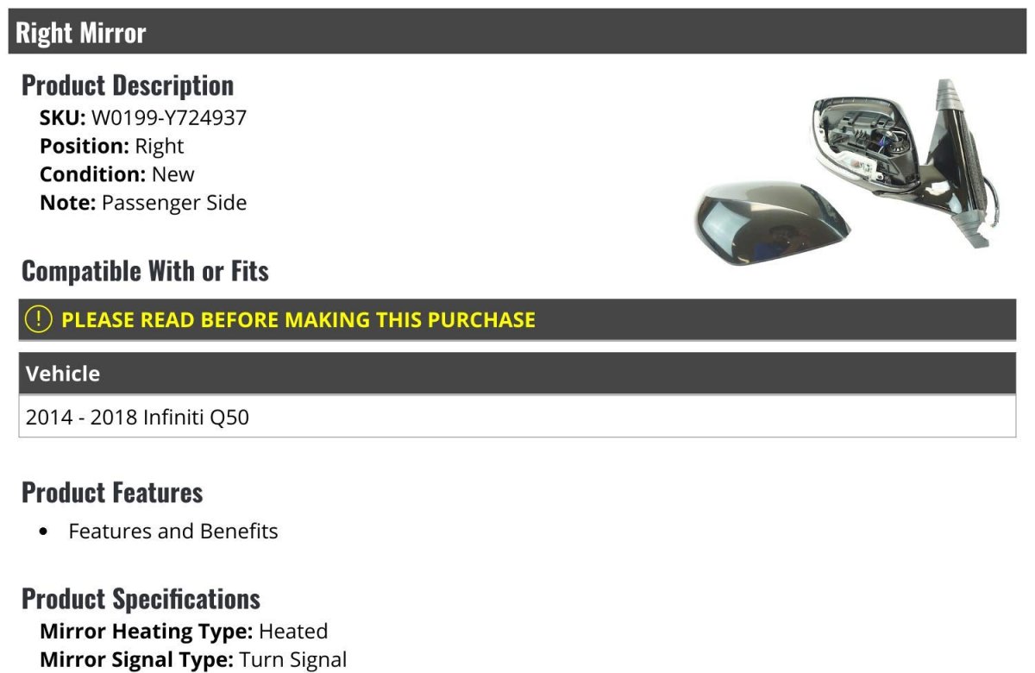Image resolution: width=1035 pixels, height=673 pixels.
Task: Click the Features and Benefits bullet
Action: pyautogui.click(x=173, y=531)
